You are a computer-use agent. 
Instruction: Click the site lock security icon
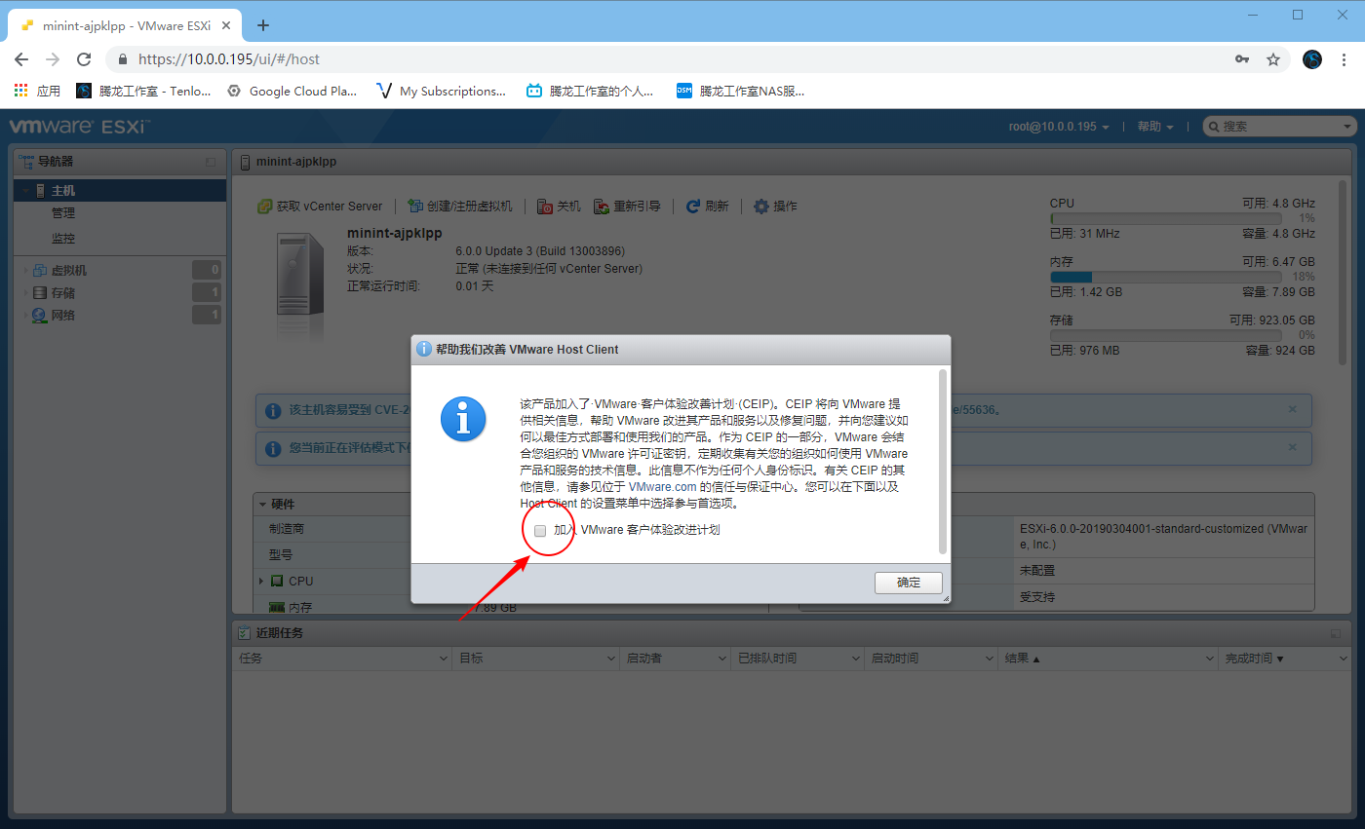point(123,59)
